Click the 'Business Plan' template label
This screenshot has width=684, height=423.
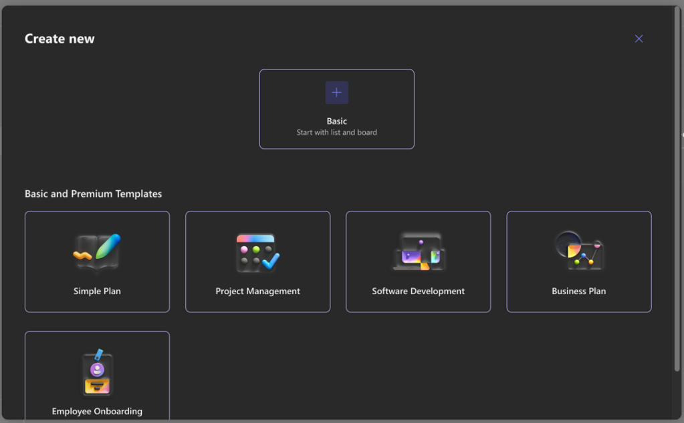point(578,292)
